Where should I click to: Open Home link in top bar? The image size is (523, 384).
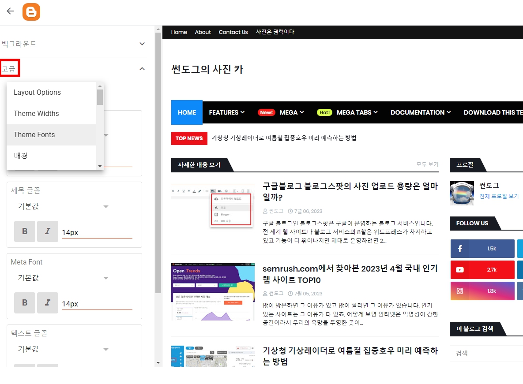click(179, 32)
